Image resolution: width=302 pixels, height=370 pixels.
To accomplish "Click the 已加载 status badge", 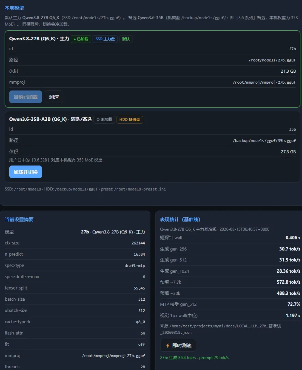I will point(81,39).
